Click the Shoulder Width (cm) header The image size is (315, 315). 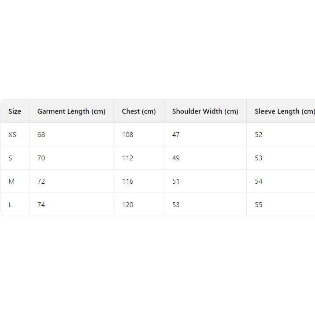coord(205,111)
